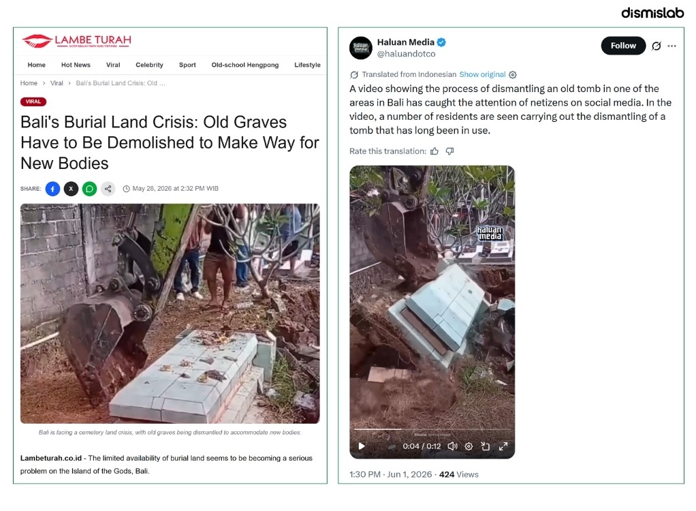Screen dimensions: 696x511
Task: Click the Grok icon beside Follow
Action: click(656, 46)
